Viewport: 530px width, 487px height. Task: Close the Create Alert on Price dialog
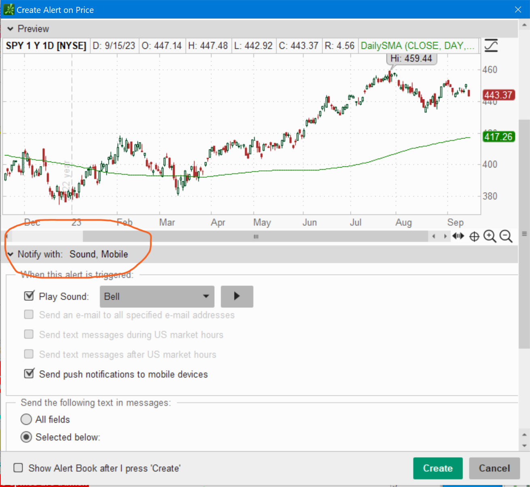[x=518, y=10]
